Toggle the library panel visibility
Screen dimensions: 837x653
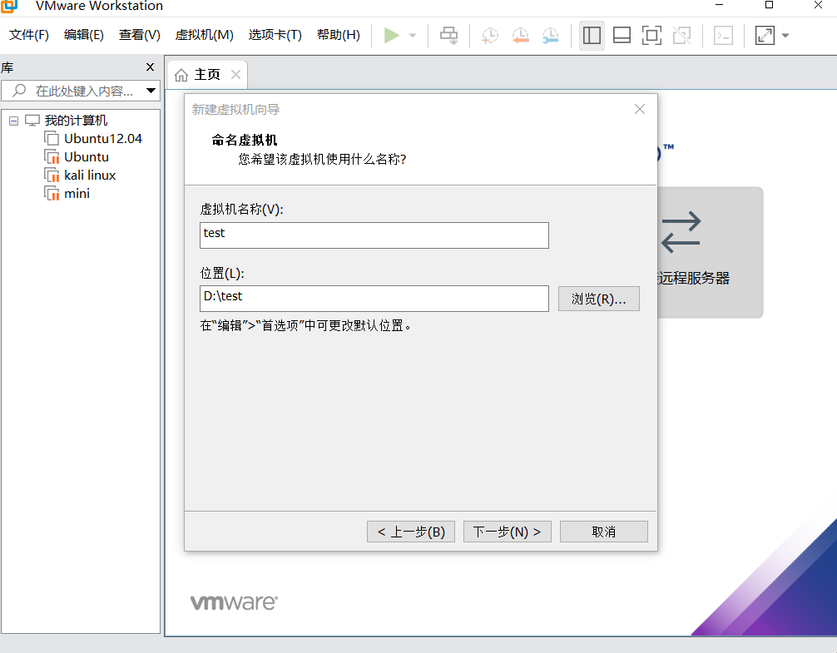(592, 35)
